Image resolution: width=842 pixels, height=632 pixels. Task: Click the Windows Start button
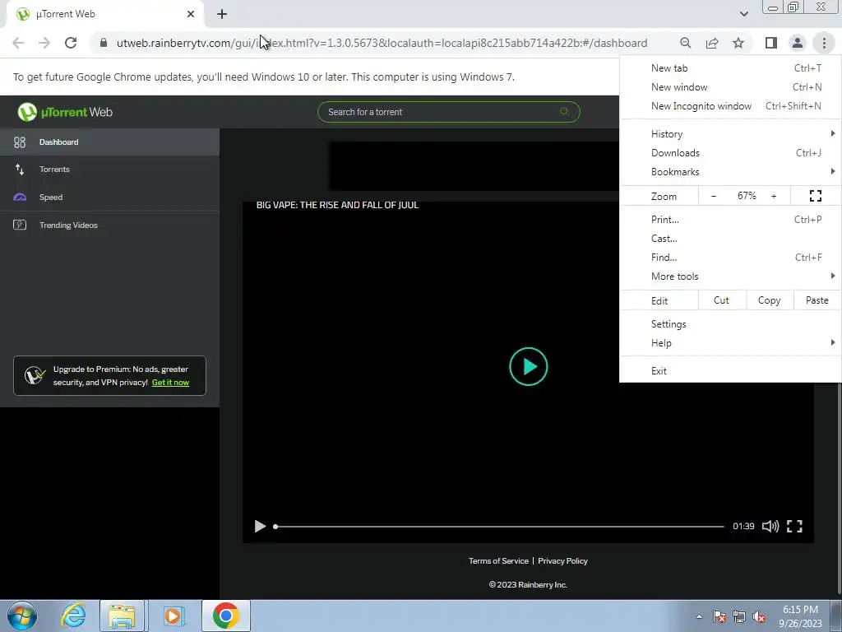[22, 616]
